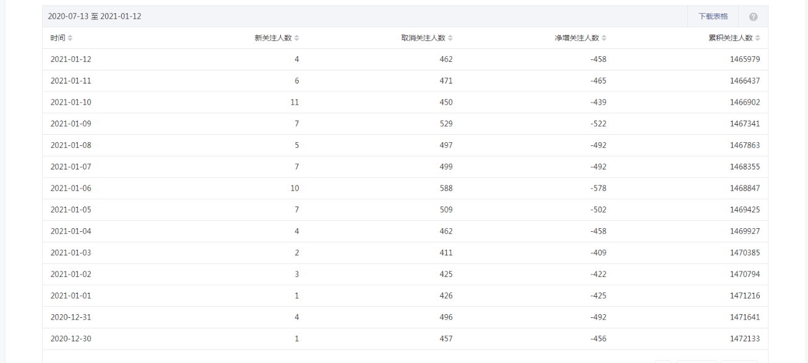Image resolution: width=808 pixels, height=363 pixels.
Task: Click the 2020-12-30 row date
Action: point(71,338)
